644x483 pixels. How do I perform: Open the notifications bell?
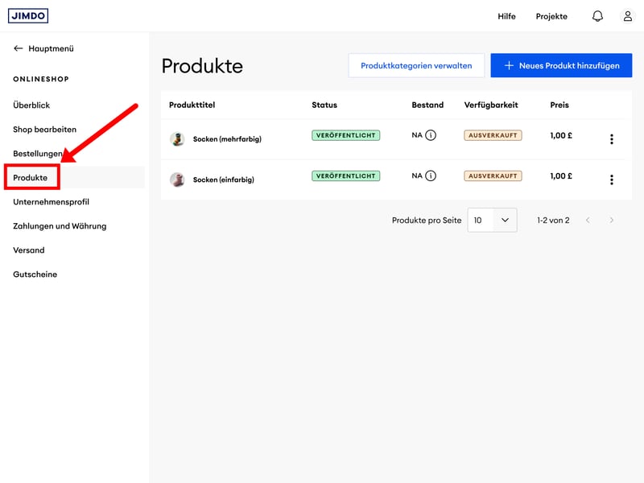(597, 16)
